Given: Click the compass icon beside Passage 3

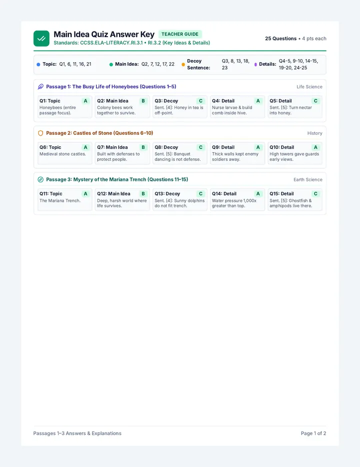Looking at the screenshot, I should point(40,179).
